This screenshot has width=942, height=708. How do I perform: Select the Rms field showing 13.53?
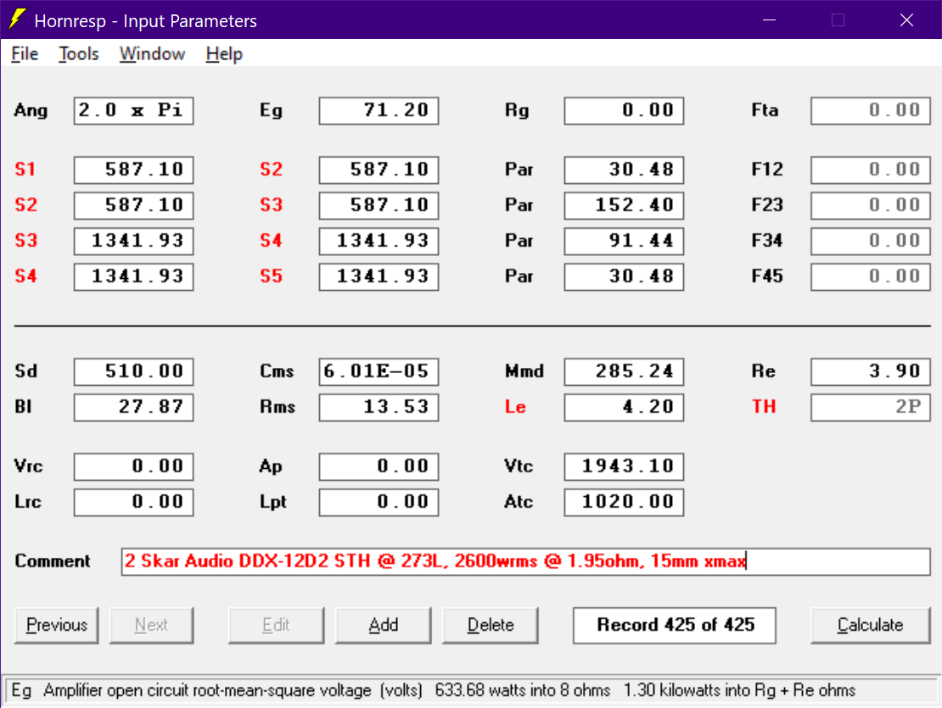[378, 407]
